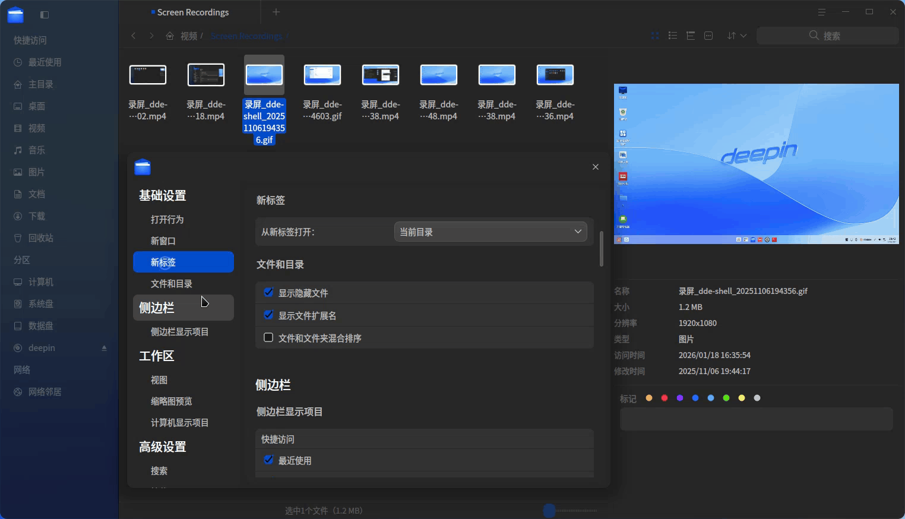Open a new tab with the plus button
This screenshot has height=519, width=905.
pyautogui.click(x=276, y=12)
